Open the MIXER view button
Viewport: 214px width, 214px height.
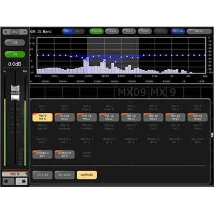(199, 31)
